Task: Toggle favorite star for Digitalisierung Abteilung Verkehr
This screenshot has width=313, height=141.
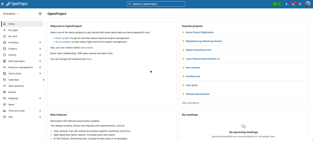Action: (x=183, y=41)
